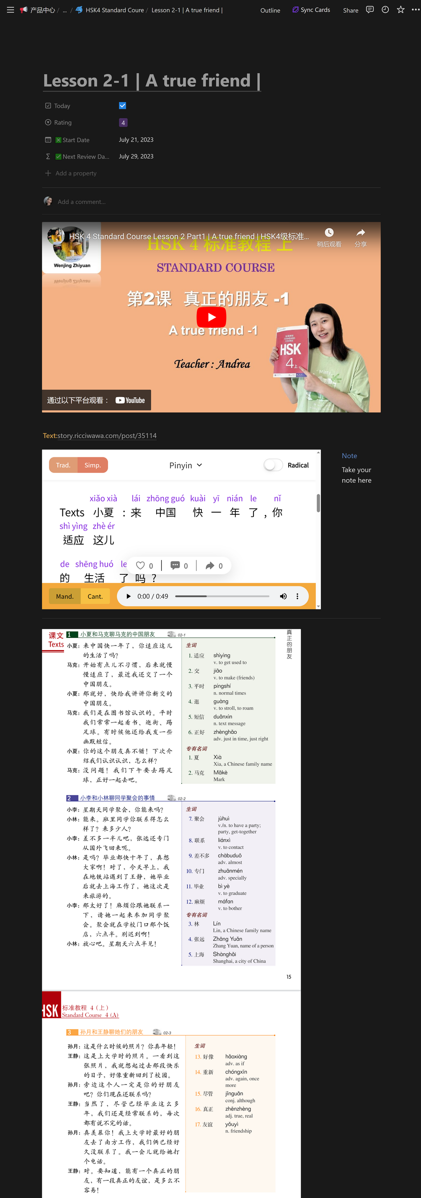This screenshot has height=1198, width=421.
Task: Open the Next Review Date property menu
Action: click(x=77, y=157)
